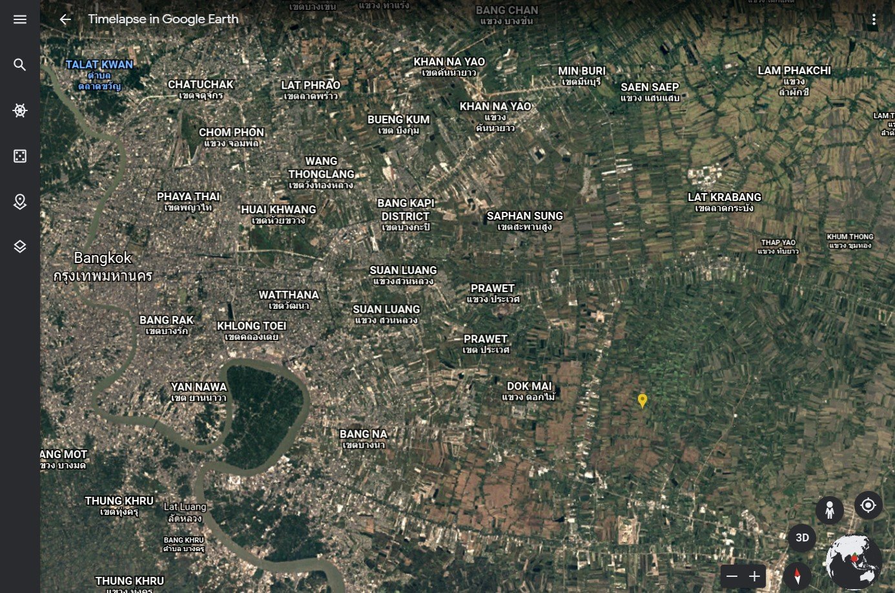The height and width of the screenshot is (593, 895).
Task: Click the I'm Feeling Lucky dice icon
Action: pyautogui.click(x=20, y=156)
